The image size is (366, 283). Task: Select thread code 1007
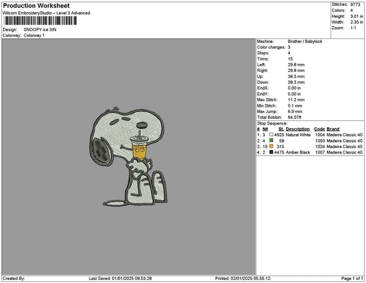pos(320,152)
